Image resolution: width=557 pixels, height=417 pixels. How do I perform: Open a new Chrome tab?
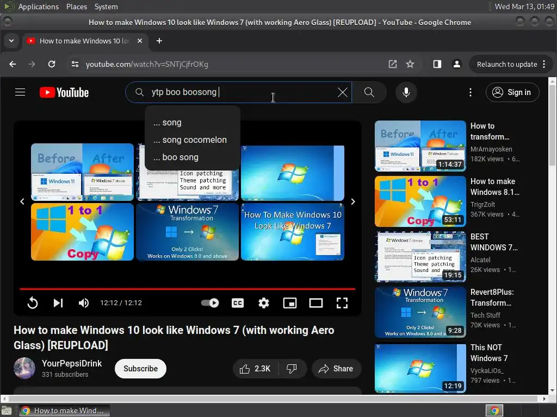tap(159, 41)
